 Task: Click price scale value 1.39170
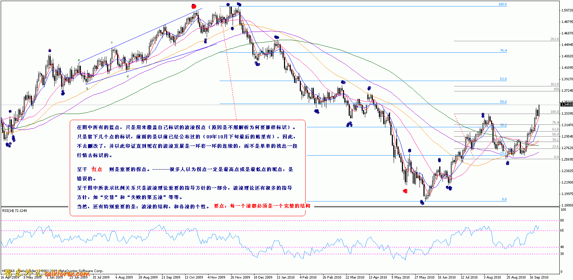pos(567,79)
